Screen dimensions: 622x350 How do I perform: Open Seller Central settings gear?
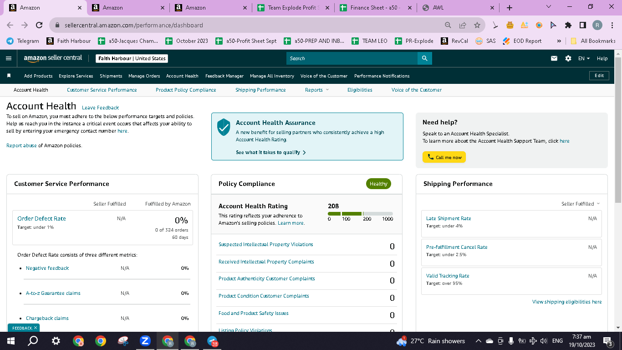click(x=568, y=58)
